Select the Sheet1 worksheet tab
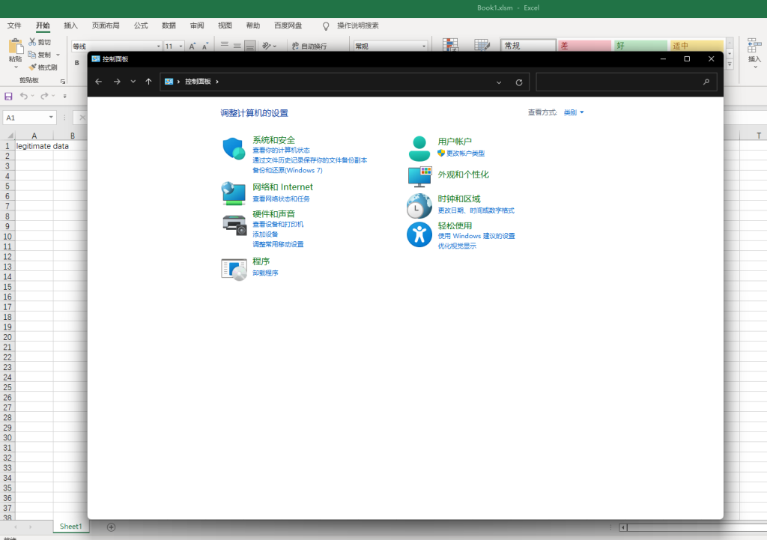Image resolution: width=767 pixels, height=540 pixels. click(71, 527)
